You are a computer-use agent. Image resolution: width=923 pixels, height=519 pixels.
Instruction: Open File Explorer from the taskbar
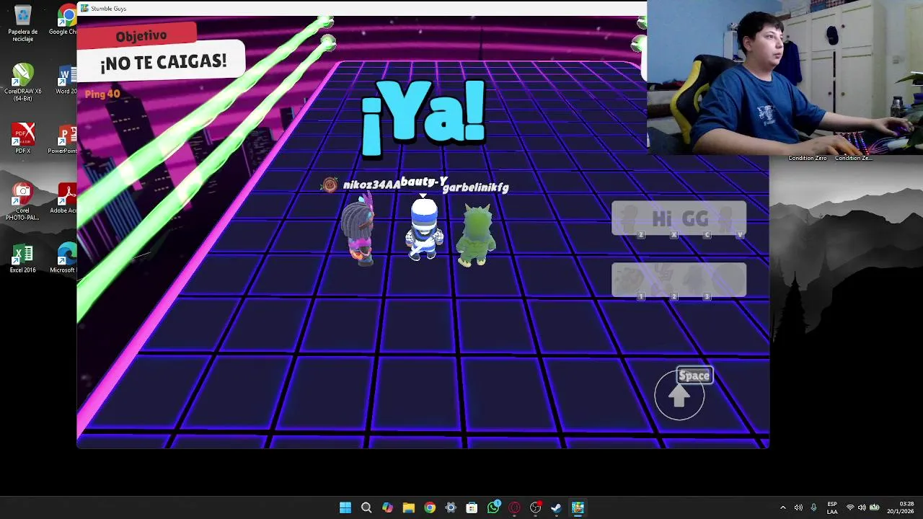[408, 507]
